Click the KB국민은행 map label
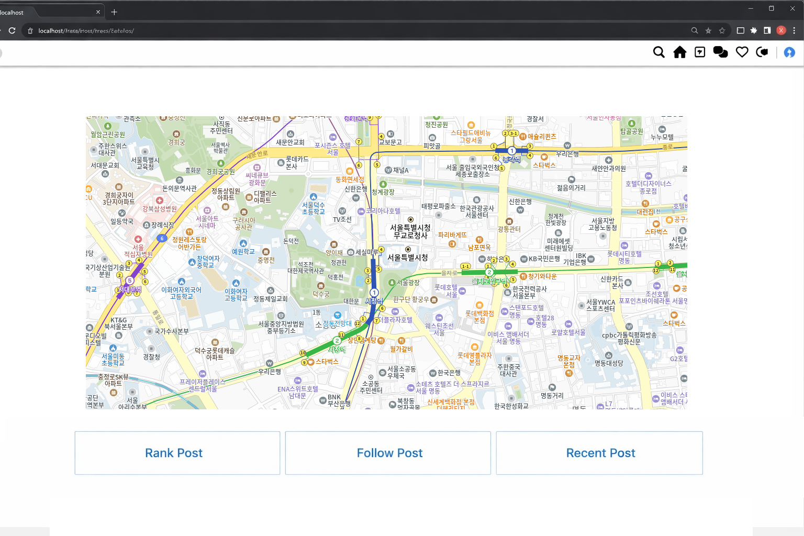804x536 pixels. pos(544,259)
